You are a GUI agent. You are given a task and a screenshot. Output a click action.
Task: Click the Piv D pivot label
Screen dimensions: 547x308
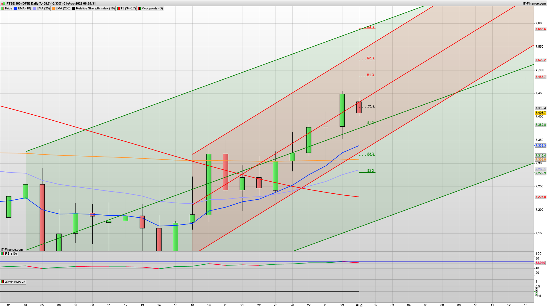coord(370,106)
